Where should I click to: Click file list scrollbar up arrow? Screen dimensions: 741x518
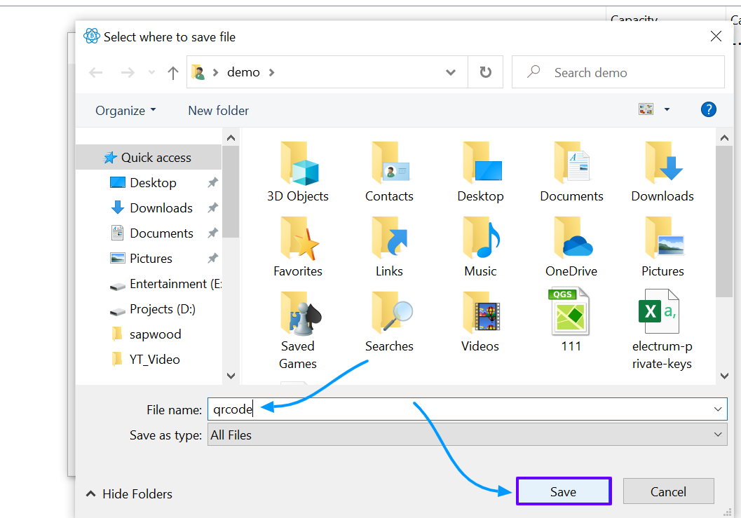coord(724,138)
